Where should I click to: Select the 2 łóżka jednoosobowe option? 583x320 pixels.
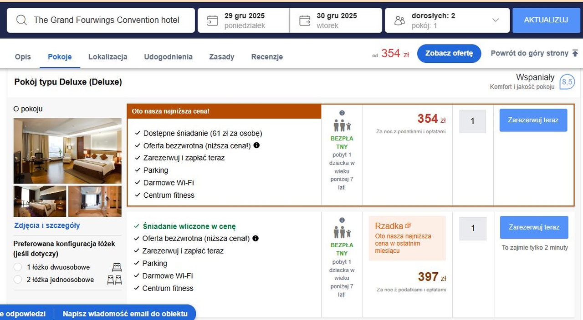pos(18,280)
